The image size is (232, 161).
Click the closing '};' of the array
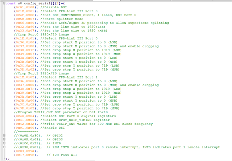point(8,159)
